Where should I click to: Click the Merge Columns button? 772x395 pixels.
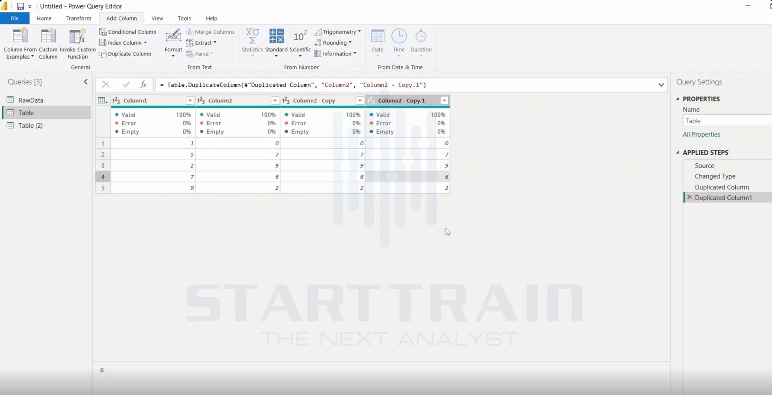pos(210,32)
